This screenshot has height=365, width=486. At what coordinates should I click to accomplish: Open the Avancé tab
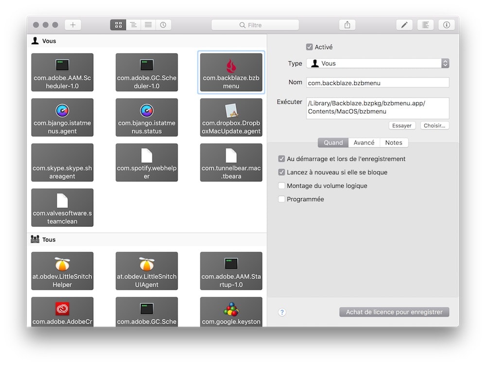click(x=364, y=142)
